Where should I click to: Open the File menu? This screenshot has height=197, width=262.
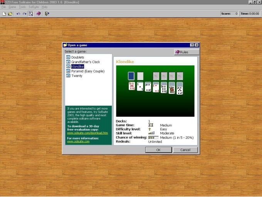pyautogui.click(x=3, y=7)
